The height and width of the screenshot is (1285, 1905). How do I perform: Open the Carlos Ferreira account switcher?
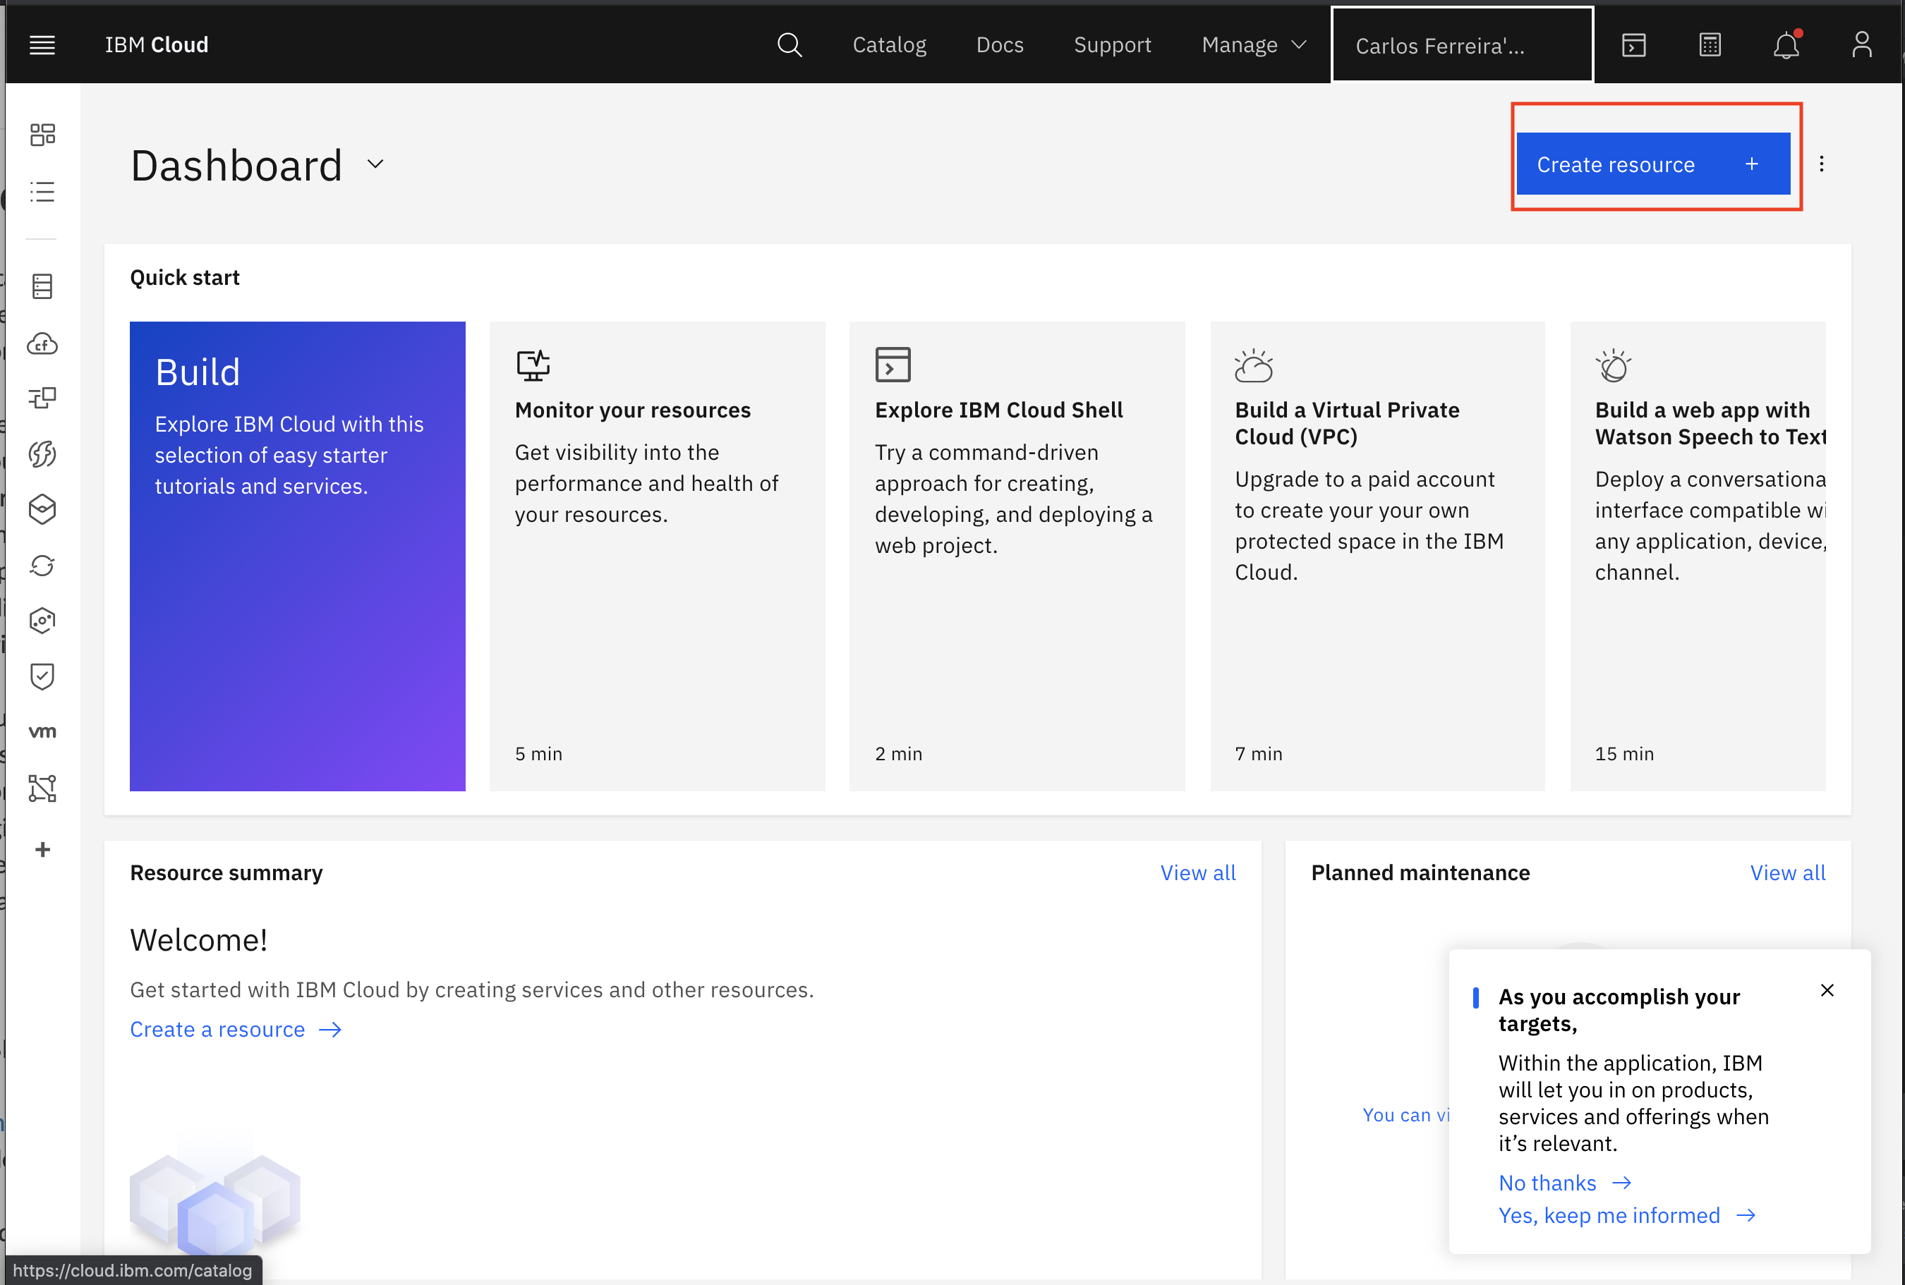1461,45
